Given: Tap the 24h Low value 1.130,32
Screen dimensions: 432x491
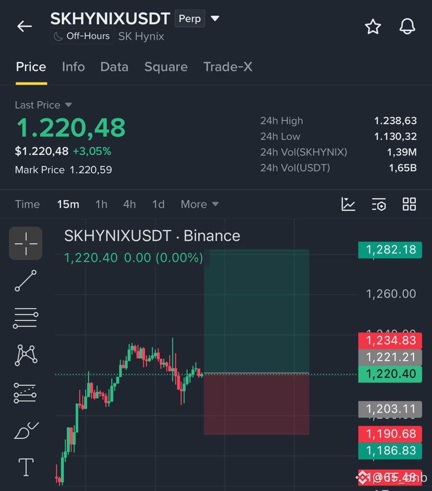Looking at the screenshot, I should [x=395, y=137].
